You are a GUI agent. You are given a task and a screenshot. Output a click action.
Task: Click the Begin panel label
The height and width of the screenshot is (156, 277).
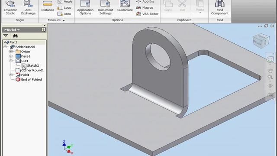coord(20,20)
